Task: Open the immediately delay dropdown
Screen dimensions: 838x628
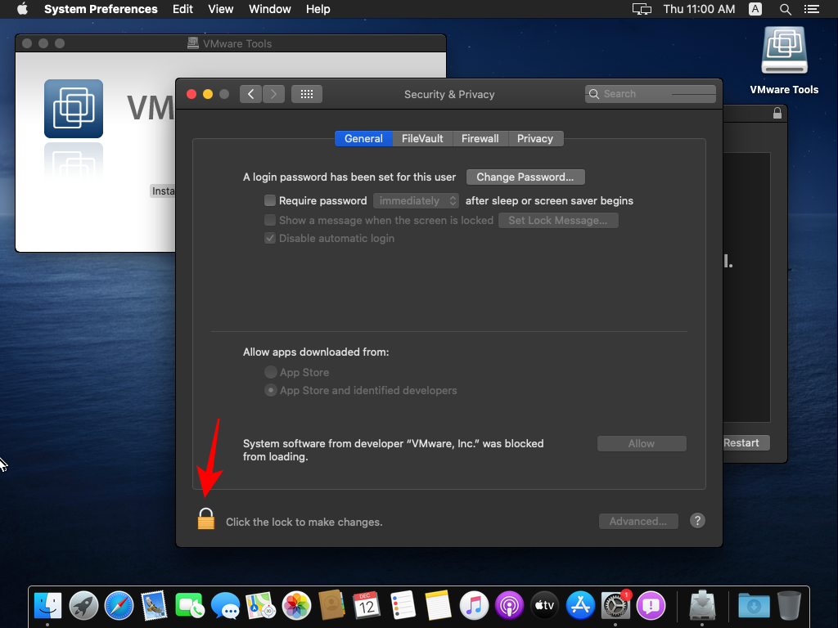Action: tap(416, 200)
